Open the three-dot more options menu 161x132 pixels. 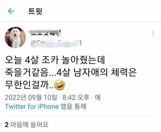(x=153, y=33)
